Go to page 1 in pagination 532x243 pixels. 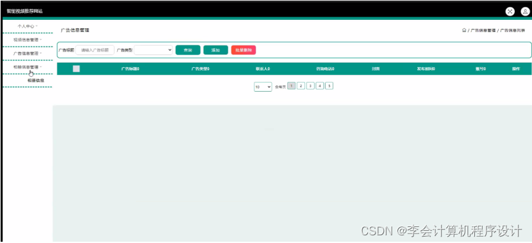[291, 86]
